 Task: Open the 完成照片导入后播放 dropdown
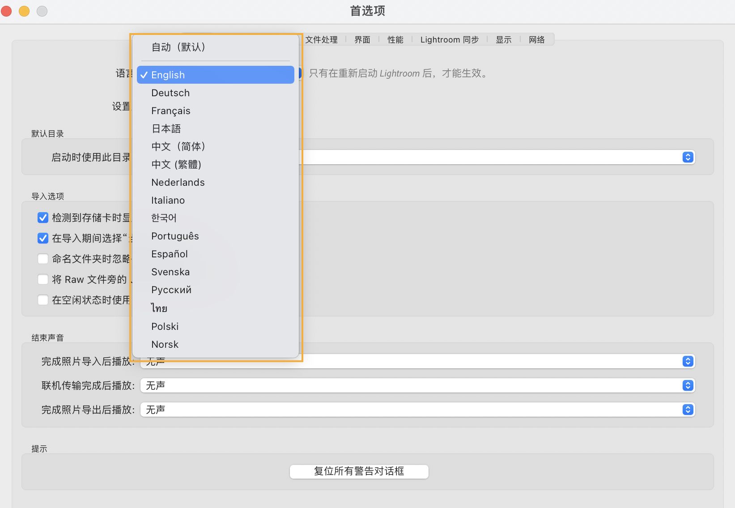coord(688,361)
